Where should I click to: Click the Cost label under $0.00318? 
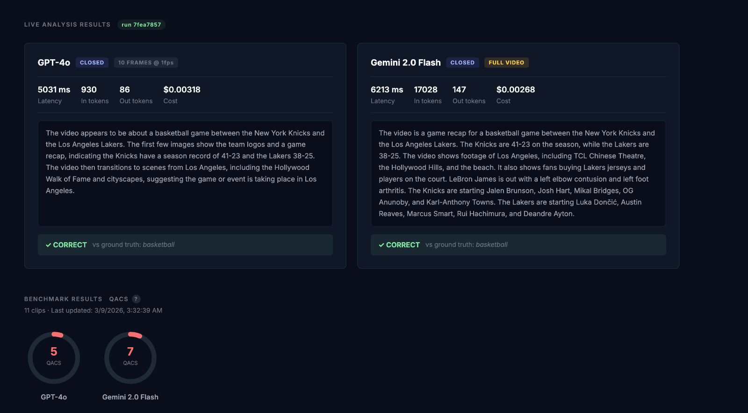click(171, 101)
